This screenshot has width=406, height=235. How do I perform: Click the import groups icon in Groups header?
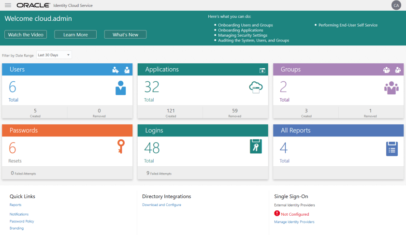pos(398,70)
